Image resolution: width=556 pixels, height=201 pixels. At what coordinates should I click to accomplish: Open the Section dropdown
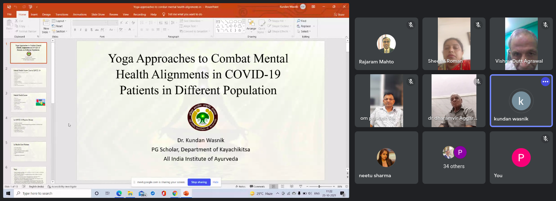pos(60,32)
